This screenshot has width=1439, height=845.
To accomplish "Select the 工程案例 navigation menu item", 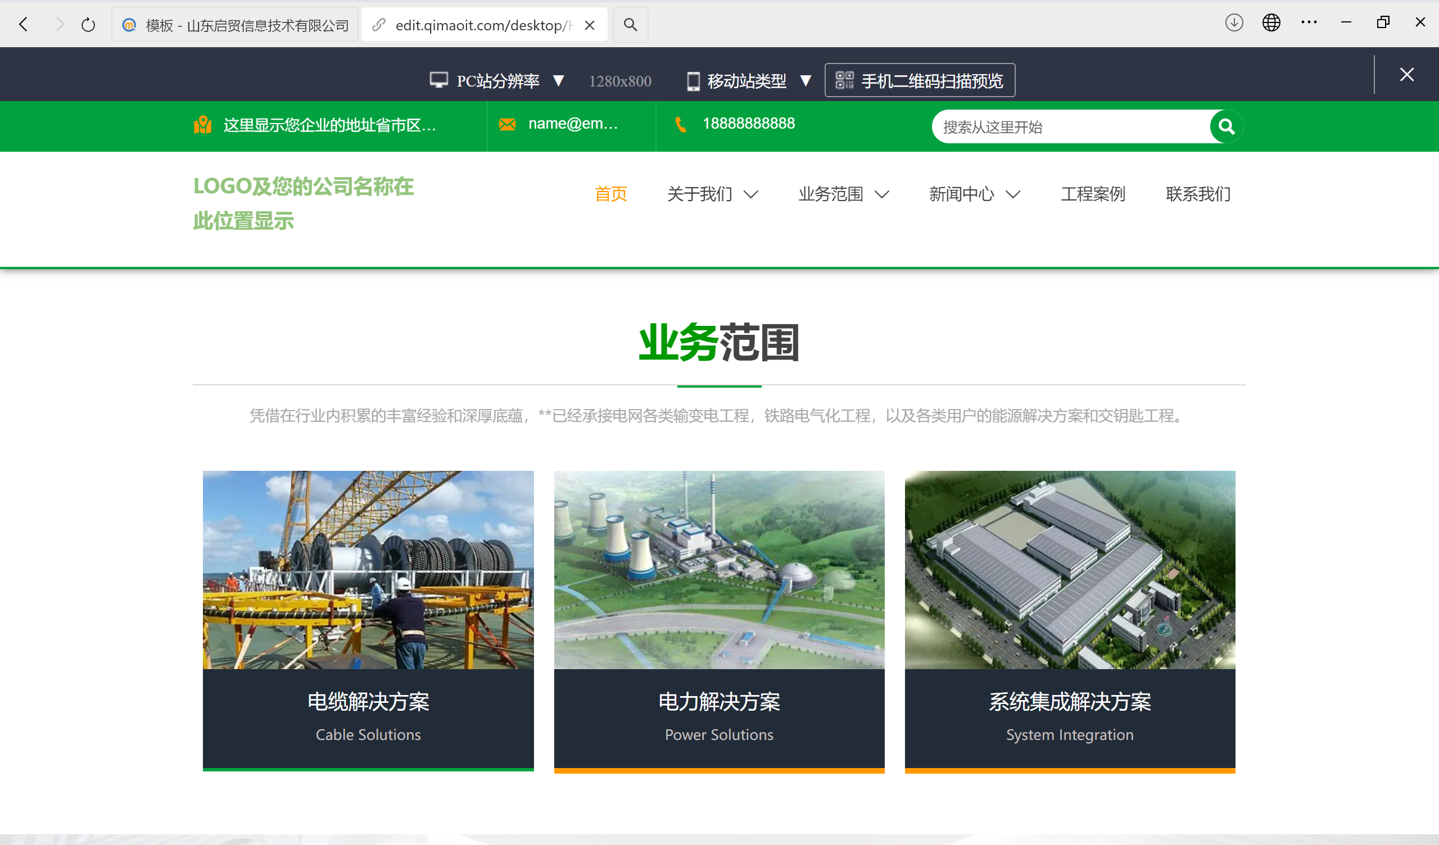I will tap(1092, 194).
